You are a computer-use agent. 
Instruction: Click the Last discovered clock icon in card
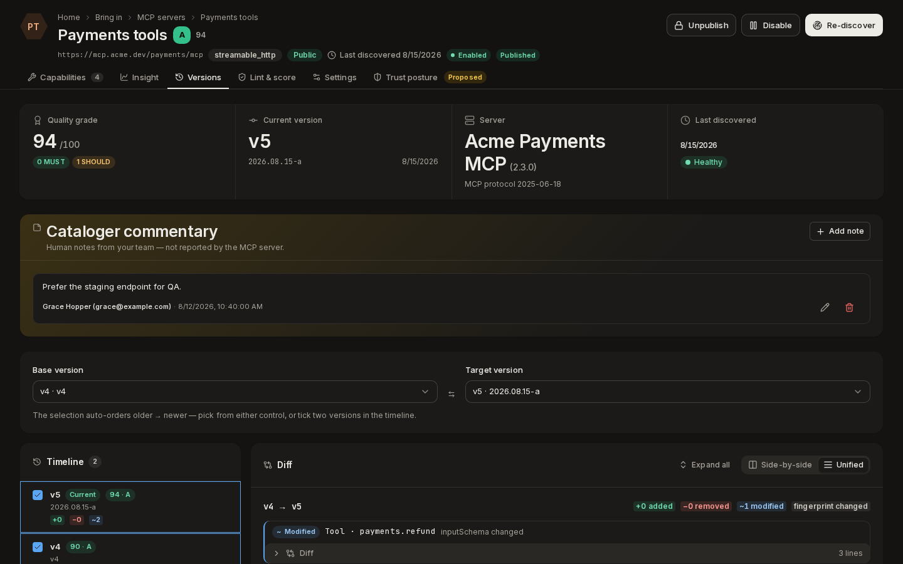pos(685,120)
